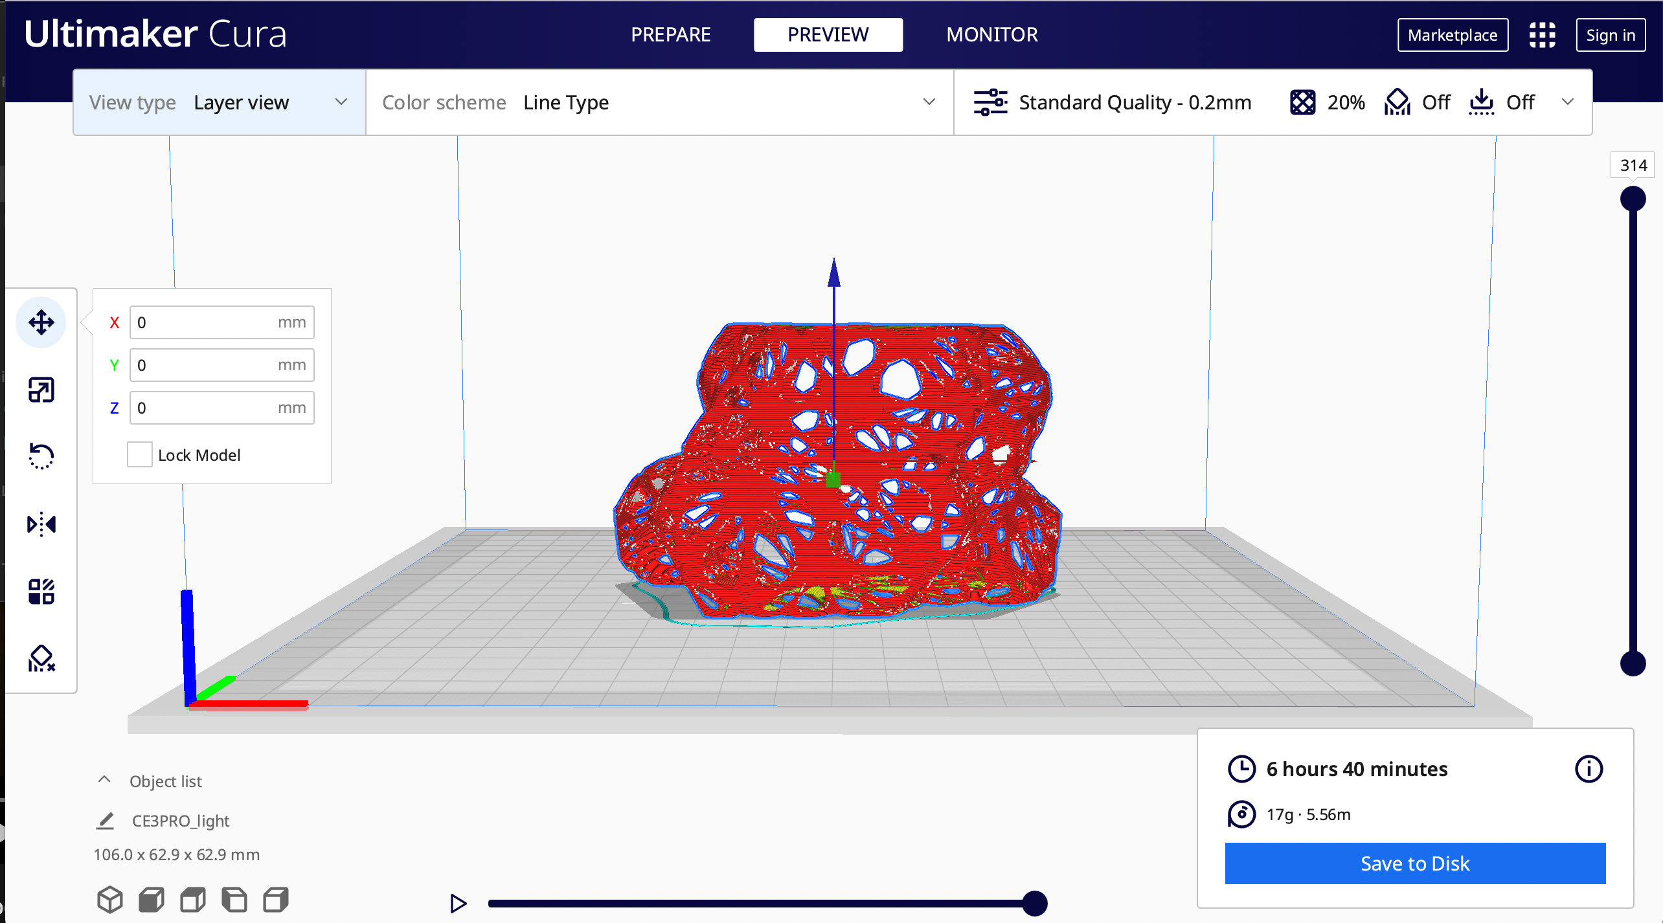Switch to 3D view cube icon
The width and height of the screenshot is (1663, 923).
[109, 899]
